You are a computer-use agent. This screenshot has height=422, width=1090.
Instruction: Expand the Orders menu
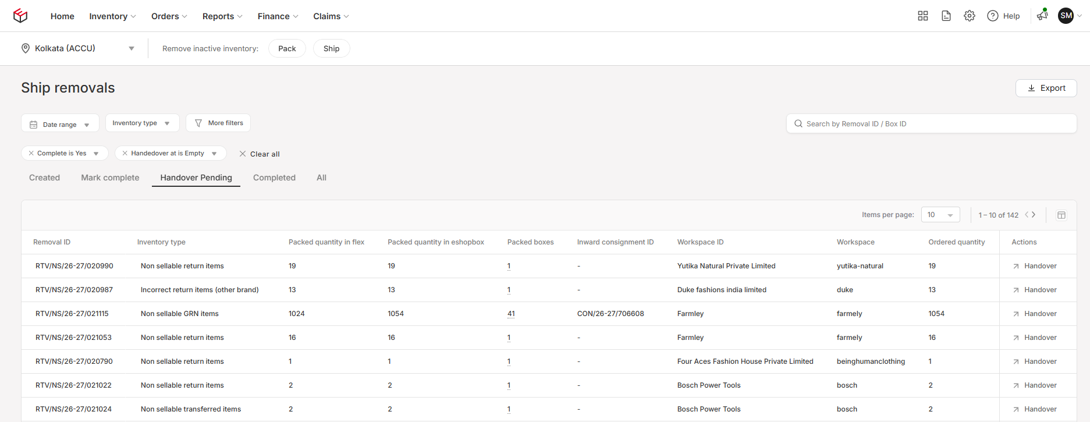169,16
